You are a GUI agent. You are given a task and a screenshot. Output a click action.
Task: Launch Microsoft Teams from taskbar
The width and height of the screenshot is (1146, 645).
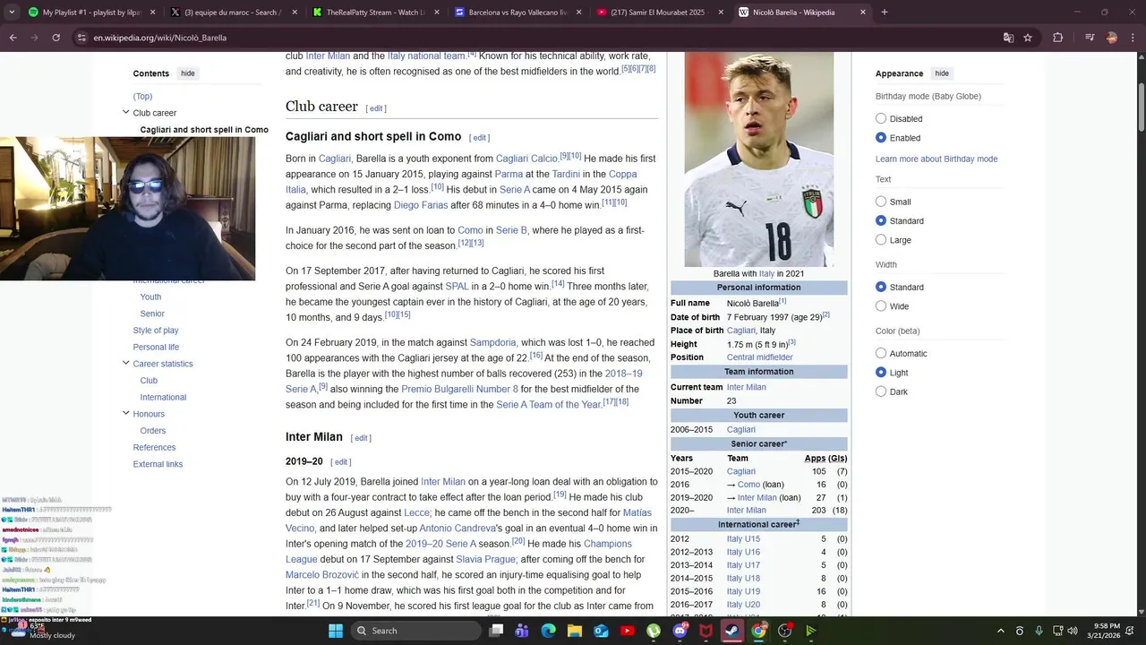[x=522, y=631]
